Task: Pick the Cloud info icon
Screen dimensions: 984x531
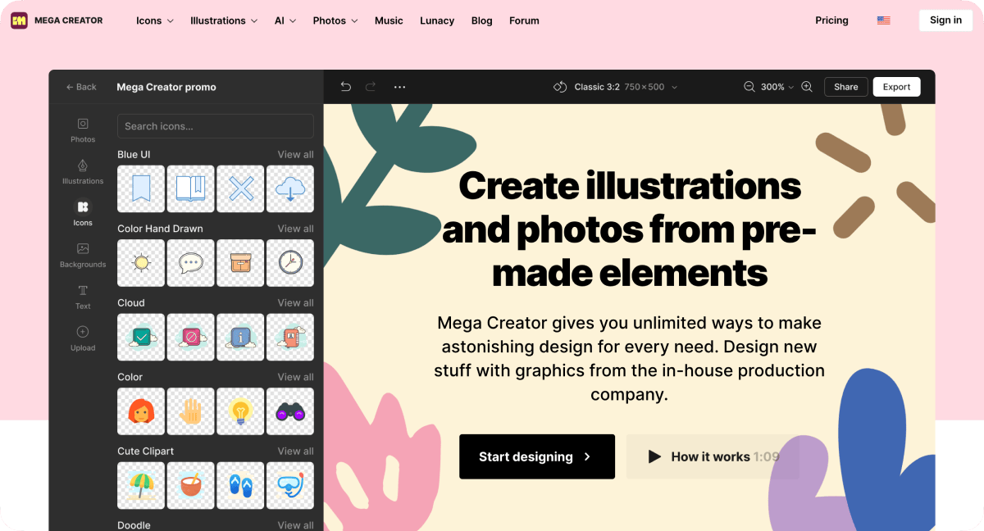Action: pyautogui.click(x=240, y=337)
